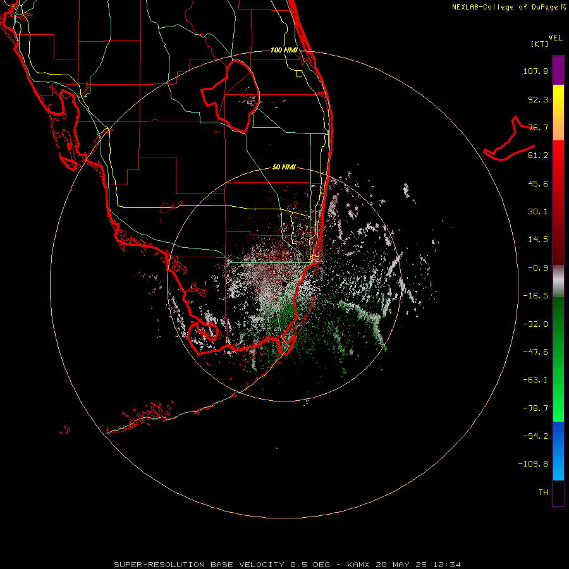This screenshot has width=569, height=569.
Task: Select the -94.2 legend value
Action: coord(535,436)
